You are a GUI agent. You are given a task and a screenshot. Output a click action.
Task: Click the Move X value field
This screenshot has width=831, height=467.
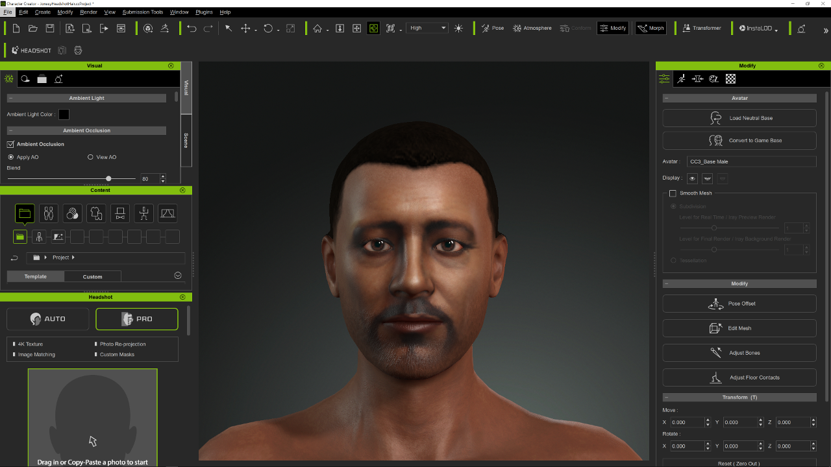(x=688, y=422)
